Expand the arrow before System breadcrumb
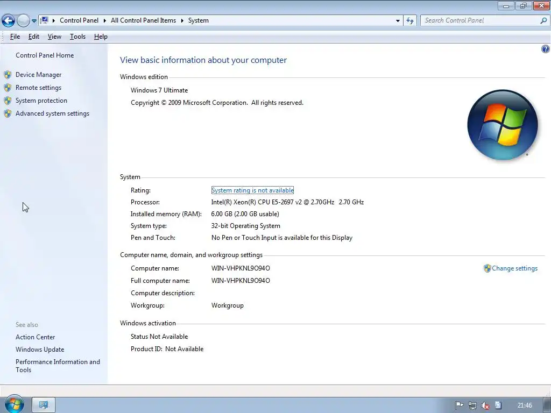This screenshot has height=413, width=551. tap(182, 21)
